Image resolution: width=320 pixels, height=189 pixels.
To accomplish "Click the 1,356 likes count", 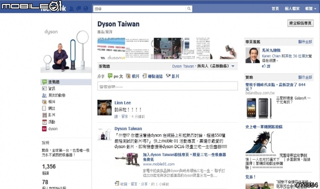I will point(49,167).
